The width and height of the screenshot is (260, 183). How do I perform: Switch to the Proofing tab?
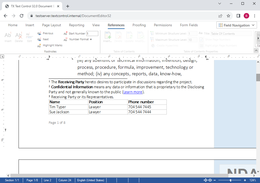point(139,25)
